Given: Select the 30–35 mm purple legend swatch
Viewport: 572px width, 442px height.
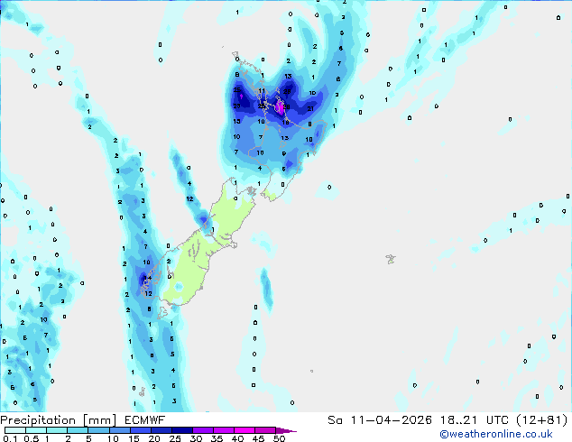Looking at the screenshot, I should [203, 430].
